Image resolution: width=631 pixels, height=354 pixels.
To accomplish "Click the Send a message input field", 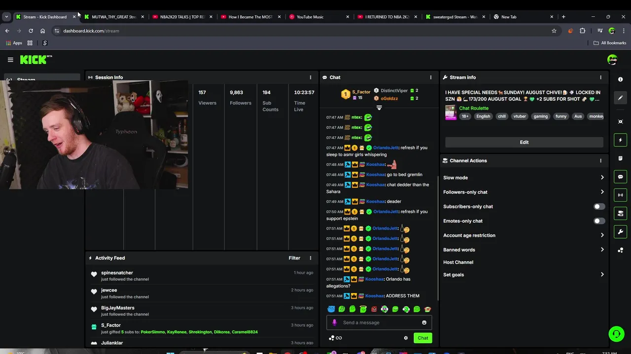I will click(379, 323).
